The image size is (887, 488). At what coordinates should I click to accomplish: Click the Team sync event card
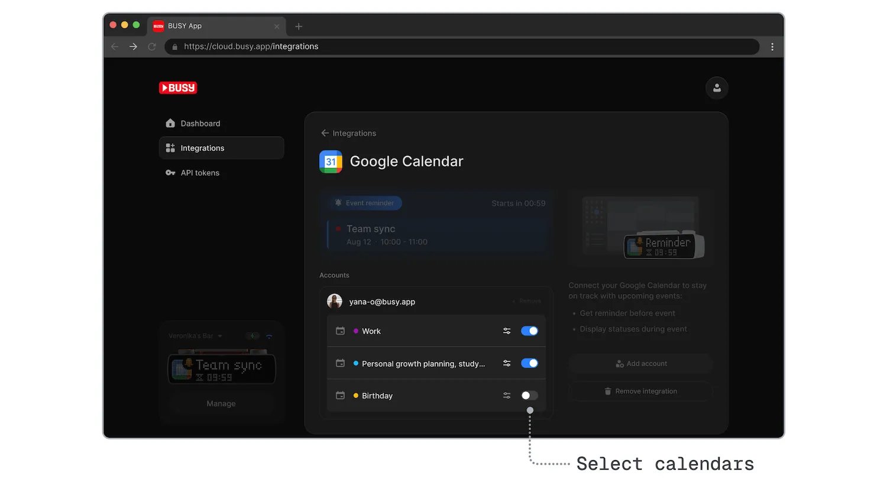(x=436, y=235)
